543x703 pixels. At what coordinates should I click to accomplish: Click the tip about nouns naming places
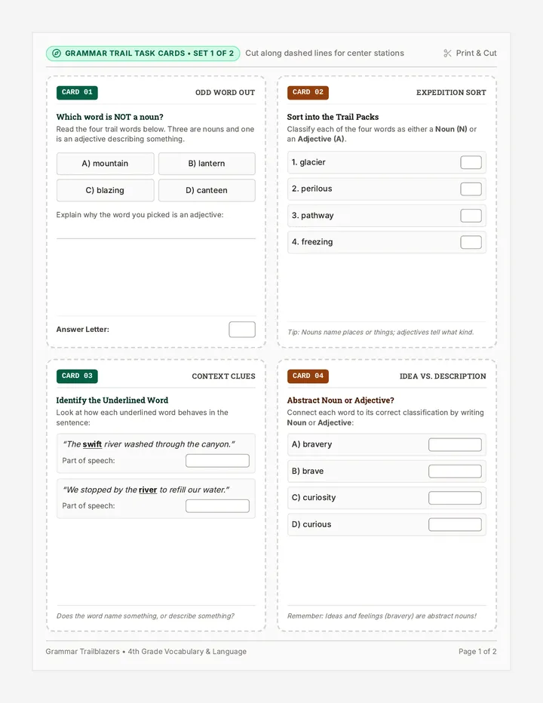click(381, 332)
